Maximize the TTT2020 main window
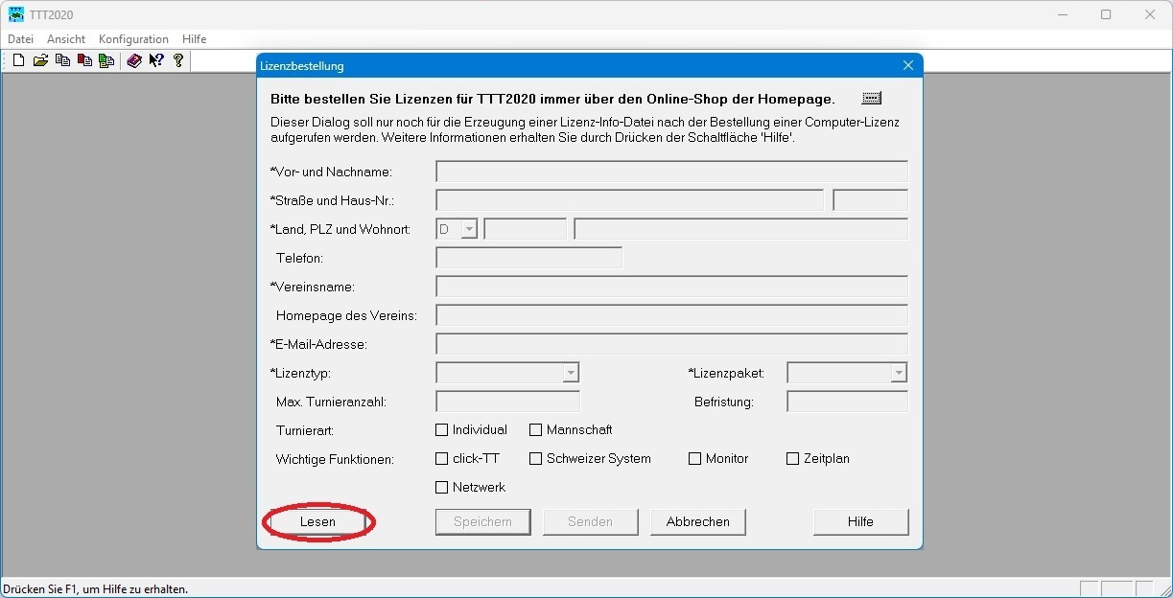This screenshot has height=598, width=1173. pyautogui.click(x=1106, y=14)
